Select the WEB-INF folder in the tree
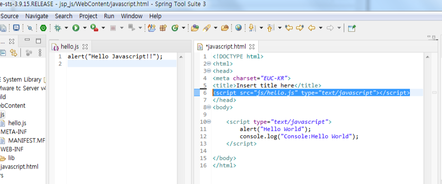 [12, 149]
